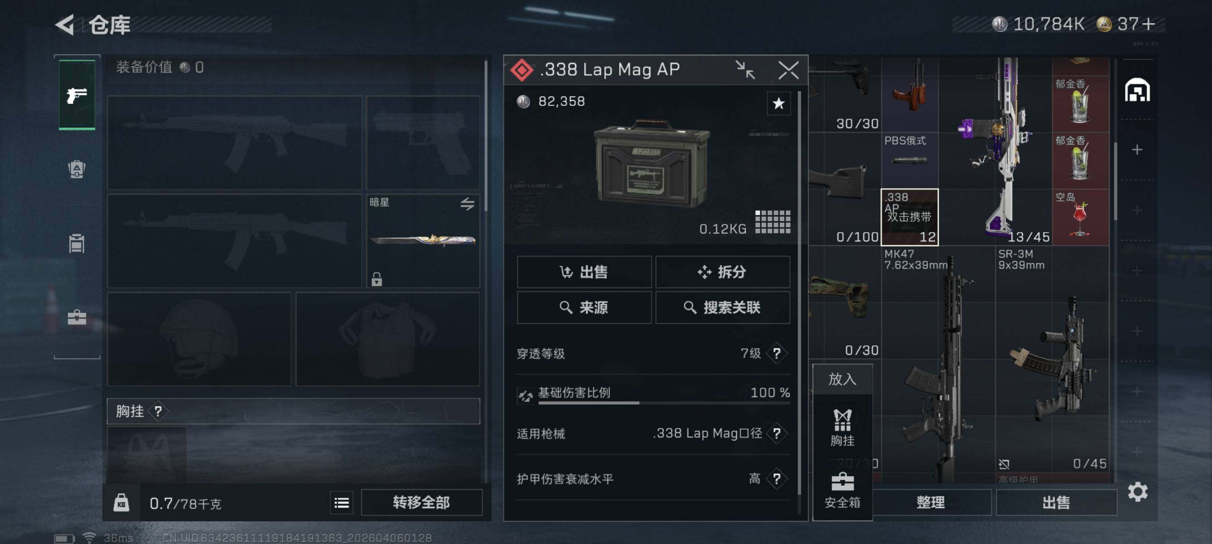Open the settings gear in stash panel
Screen dimensions: 1212x544
point(1137,492)
